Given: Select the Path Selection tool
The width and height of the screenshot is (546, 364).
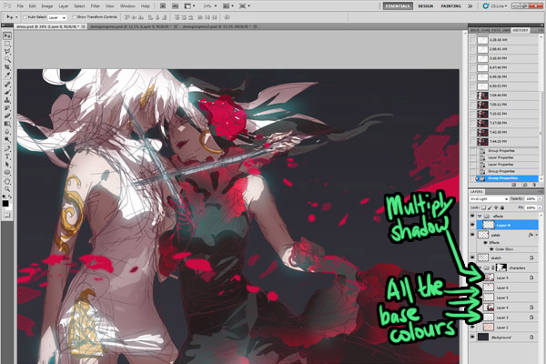Looking at the screenshot, I should tap(7, 165).
